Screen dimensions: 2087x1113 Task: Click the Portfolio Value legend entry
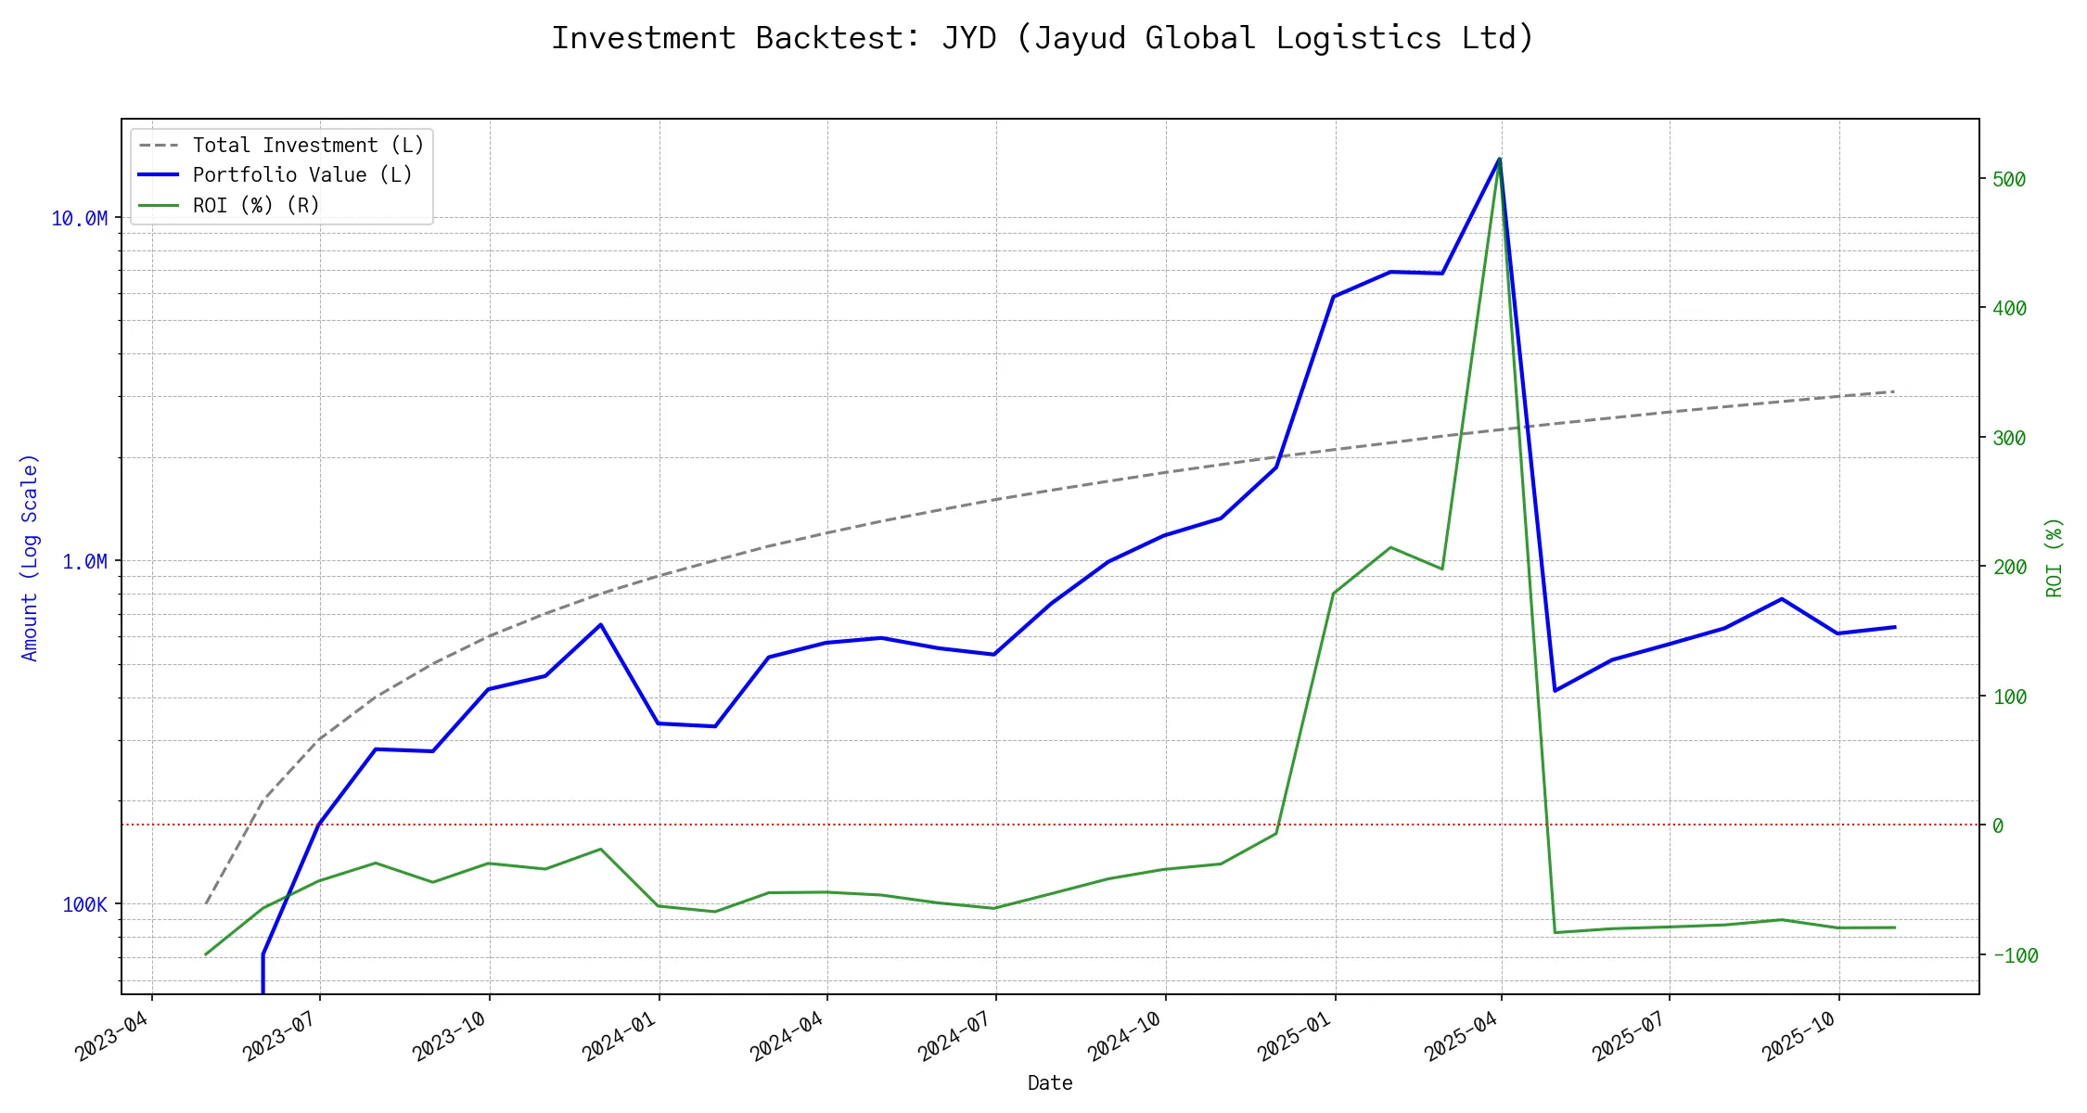coord(302,175)
